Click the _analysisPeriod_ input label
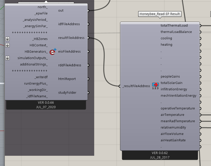211x166 pixels. [x=35, y=20]
